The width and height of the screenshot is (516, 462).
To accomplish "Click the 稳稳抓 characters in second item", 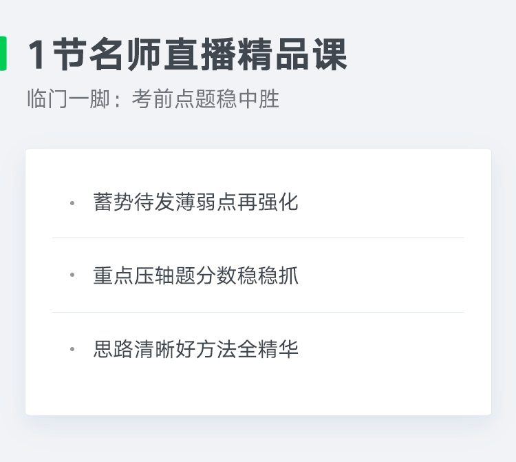I will 268,275.
